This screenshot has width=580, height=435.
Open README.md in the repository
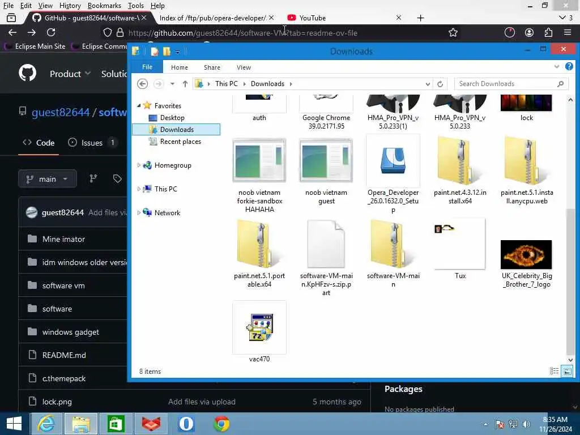click(x=64, y=355)
